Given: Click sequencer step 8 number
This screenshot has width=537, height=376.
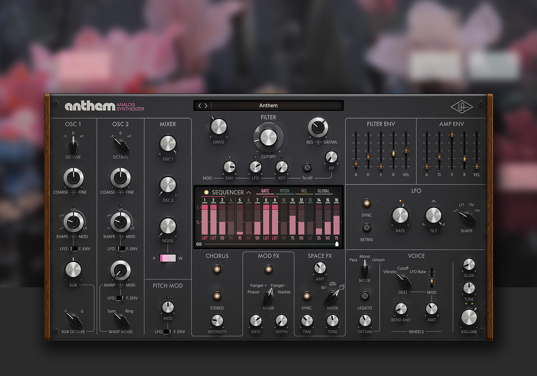Looking at the screenshot, I should (x=266, y=200).
